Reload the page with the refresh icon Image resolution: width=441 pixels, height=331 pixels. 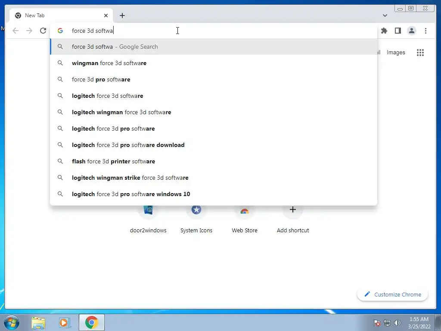pyautogui.click(x=43, y=31)
